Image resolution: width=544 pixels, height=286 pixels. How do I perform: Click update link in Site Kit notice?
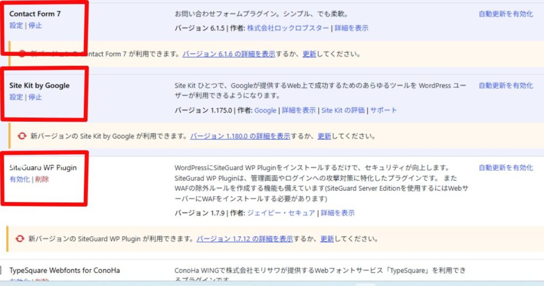pyautogui.click(x=325, y=136)
